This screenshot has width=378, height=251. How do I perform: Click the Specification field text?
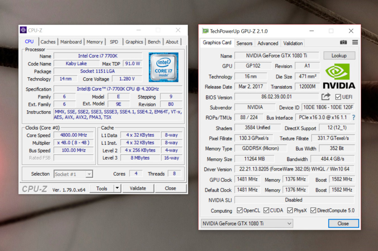[x=118, y=89]
